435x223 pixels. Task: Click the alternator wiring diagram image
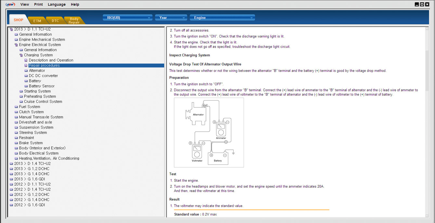209,133
